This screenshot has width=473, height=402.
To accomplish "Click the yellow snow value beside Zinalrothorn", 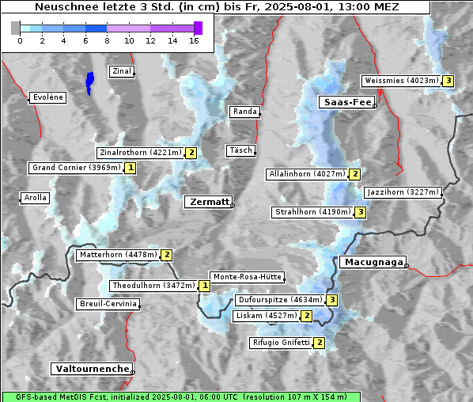I will [191, 153].
